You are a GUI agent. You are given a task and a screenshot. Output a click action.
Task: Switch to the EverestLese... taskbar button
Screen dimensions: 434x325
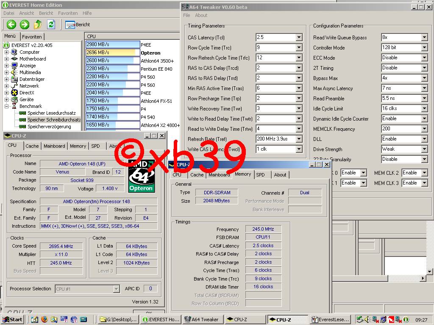point(331,319)
